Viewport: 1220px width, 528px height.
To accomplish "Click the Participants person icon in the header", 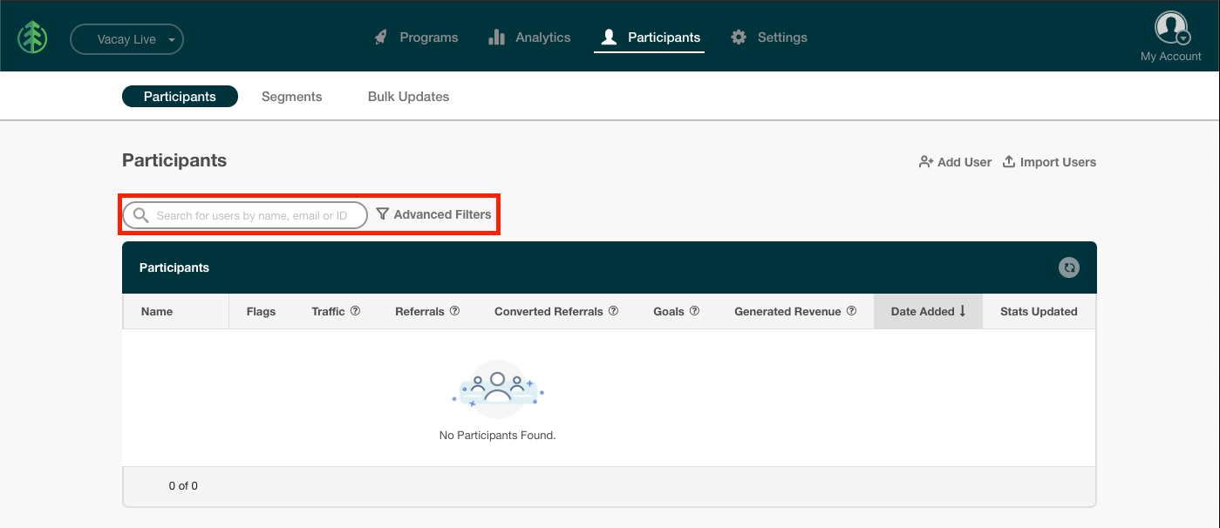I will pos(610,37).
